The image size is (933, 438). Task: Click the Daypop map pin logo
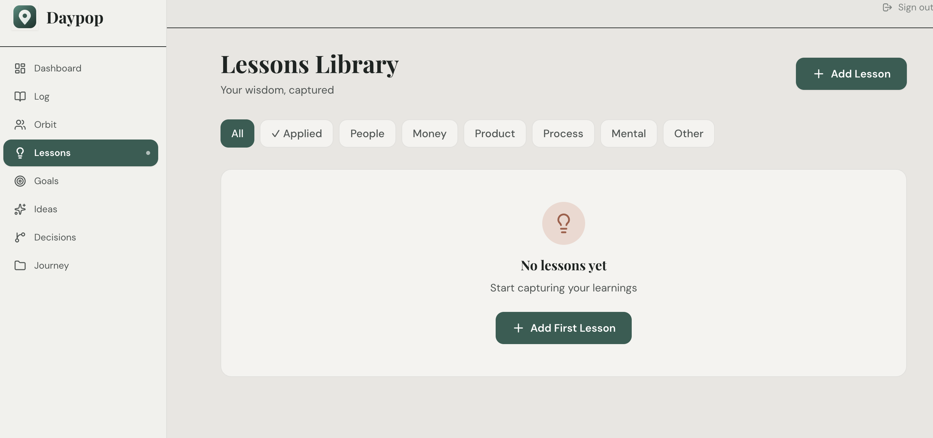pos(24,17)
